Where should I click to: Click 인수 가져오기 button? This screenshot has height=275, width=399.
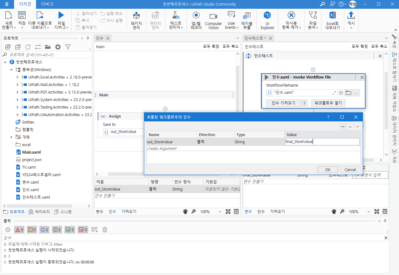point(284,103)
